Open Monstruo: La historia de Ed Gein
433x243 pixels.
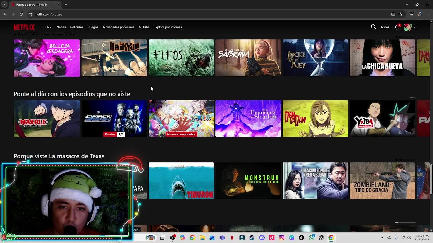[248, 181]
